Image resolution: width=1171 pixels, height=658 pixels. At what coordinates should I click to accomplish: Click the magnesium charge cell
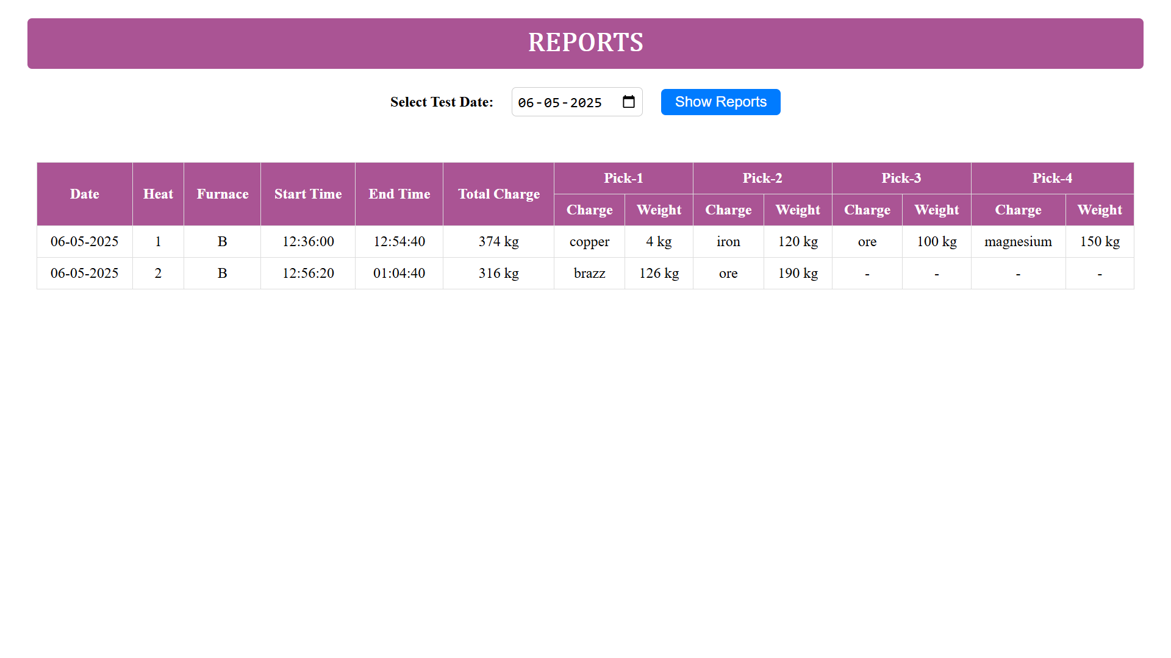pos(1018,241)
